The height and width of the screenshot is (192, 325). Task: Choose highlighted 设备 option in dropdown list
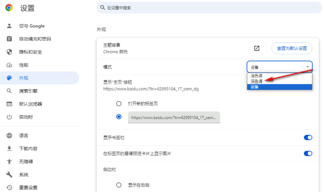279,87
